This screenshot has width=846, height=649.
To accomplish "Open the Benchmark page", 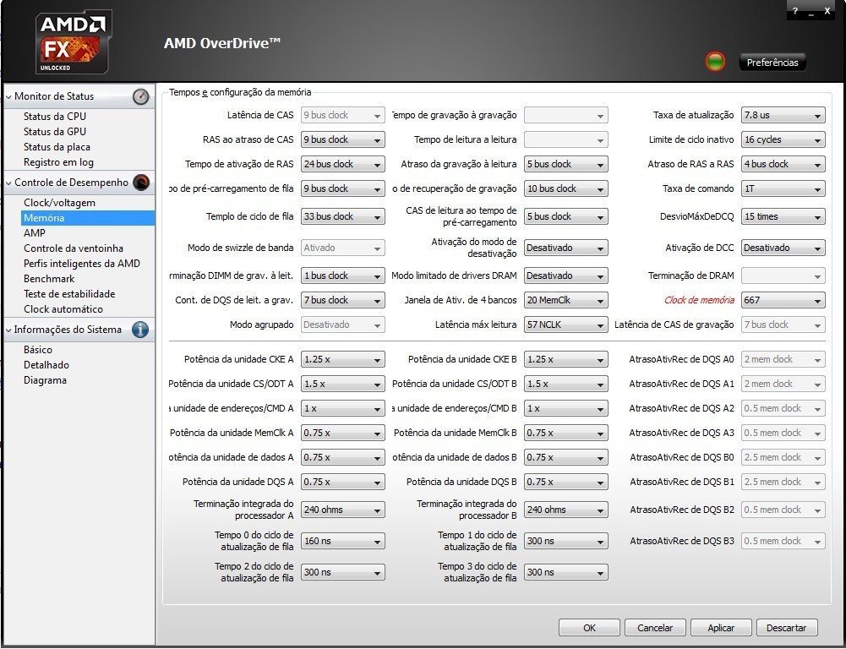I will 49,279.
